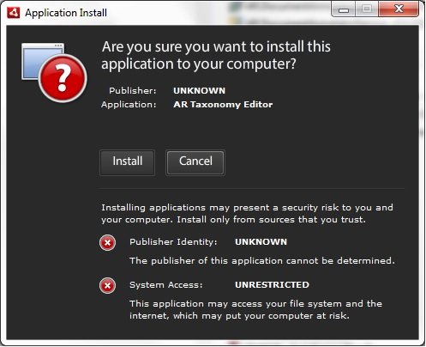426x347 pixels.
Task: Click the disabled maximize window button
Action: (367, 9)
